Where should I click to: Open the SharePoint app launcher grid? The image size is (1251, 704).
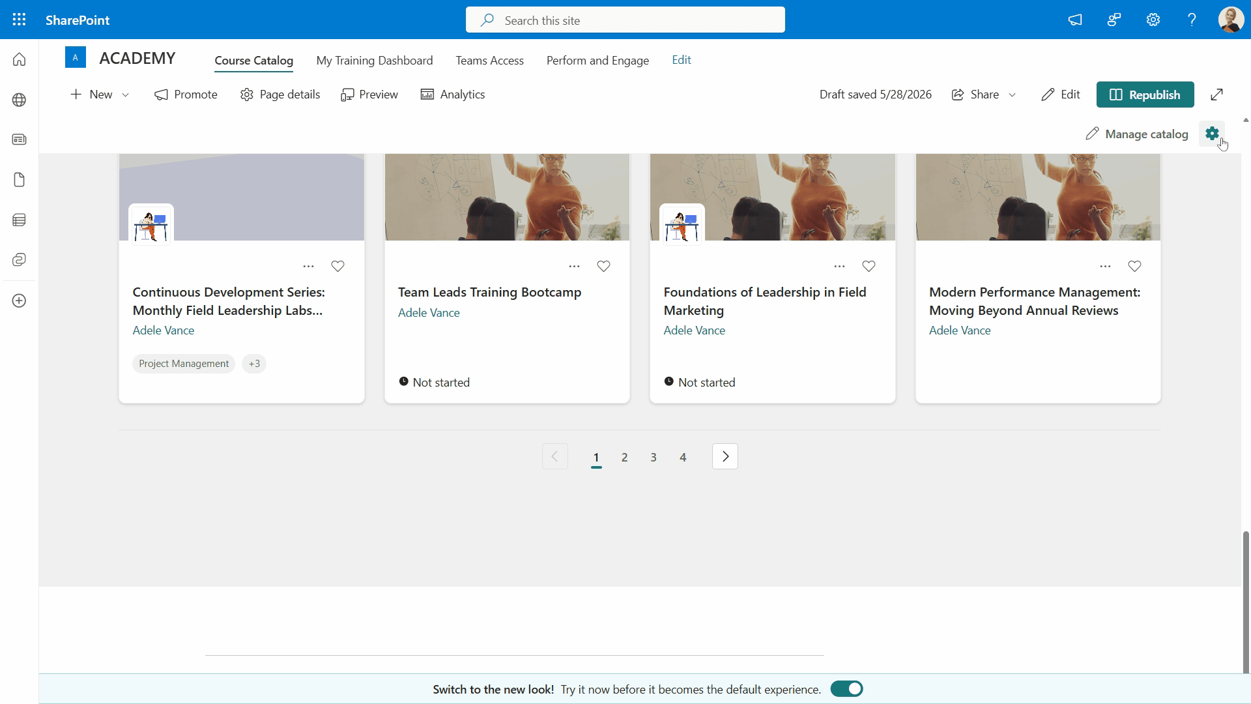pyautogui.click(x=20, y=20)
